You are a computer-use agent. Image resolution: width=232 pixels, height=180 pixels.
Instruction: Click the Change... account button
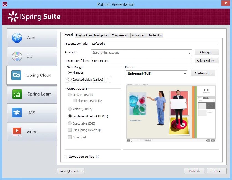point(207,52)
